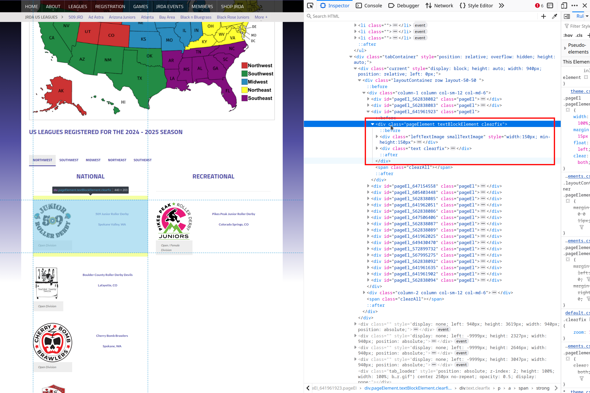The image size is (590, 393).
Task: Select the iframe picker icon
Action: pos(550,6)
